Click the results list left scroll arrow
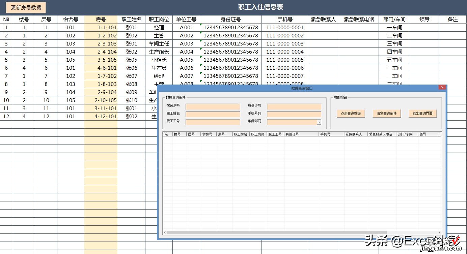The width and height of the screenshot is (467, 254). coord(165,232)
